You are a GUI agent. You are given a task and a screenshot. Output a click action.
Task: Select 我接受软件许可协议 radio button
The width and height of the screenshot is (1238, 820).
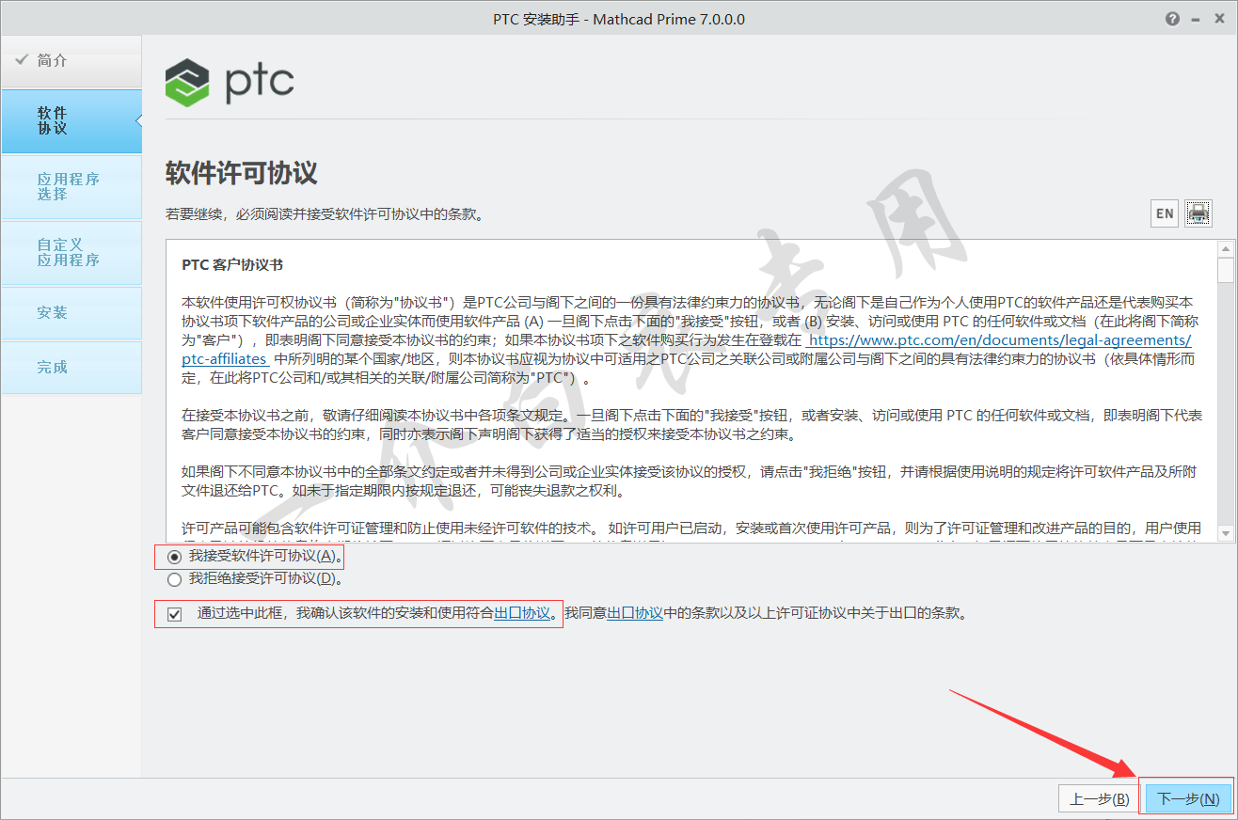click(174, 557)
